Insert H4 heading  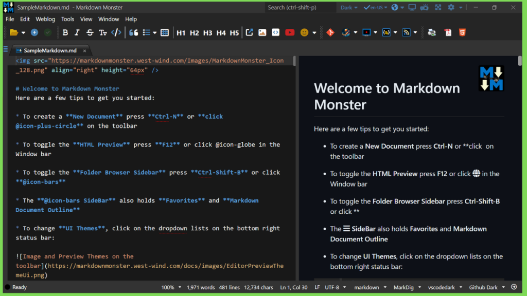tap(221, 33)
